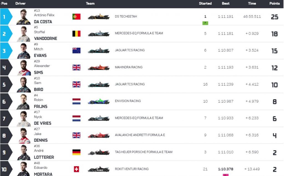
Task: Click Nyck de Vries' driver photo
Action: pyautogui.click(x=24, y=119)
